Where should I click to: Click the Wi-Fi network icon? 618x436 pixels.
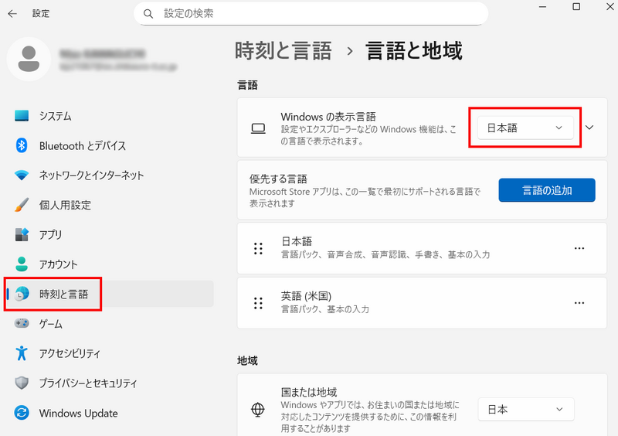[x=22, y=175]
